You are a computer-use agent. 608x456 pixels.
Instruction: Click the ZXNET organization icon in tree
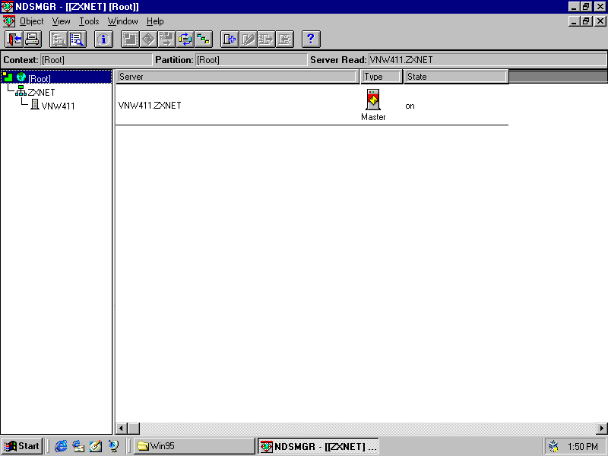[21, 91]
